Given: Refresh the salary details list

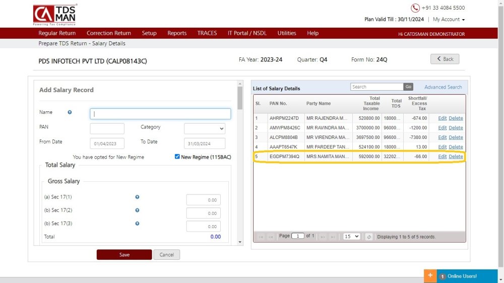Looking at the screenshot, I should point(369,237).
